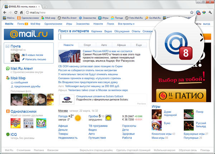Click the Видео search category

[108, 31]
